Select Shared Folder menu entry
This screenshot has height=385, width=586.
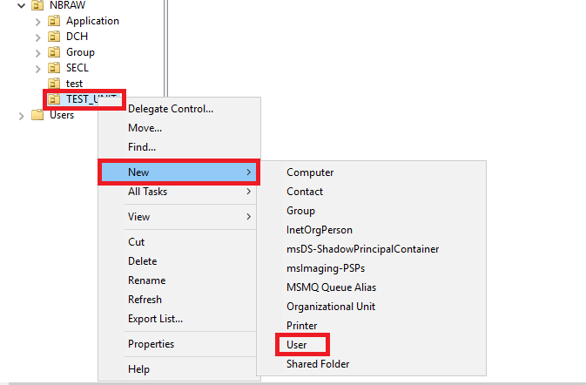click(318, 364)
